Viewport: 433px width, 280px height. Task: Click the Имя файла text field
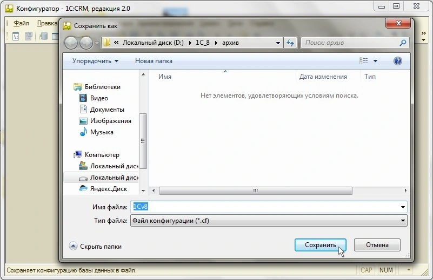pyautogui.click(x=265, y=207)
